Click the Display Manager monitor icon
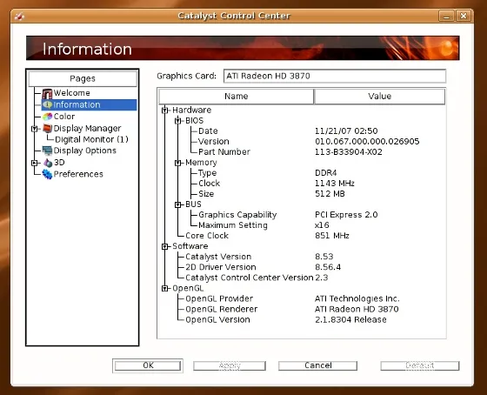This screenshot has height=395, width=487. 47,128
